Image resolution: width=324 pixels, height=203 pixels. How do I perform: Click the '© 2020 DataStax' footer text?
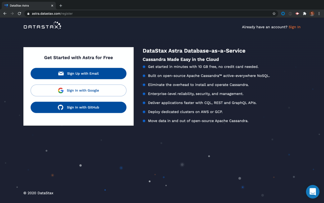point(38,193)
